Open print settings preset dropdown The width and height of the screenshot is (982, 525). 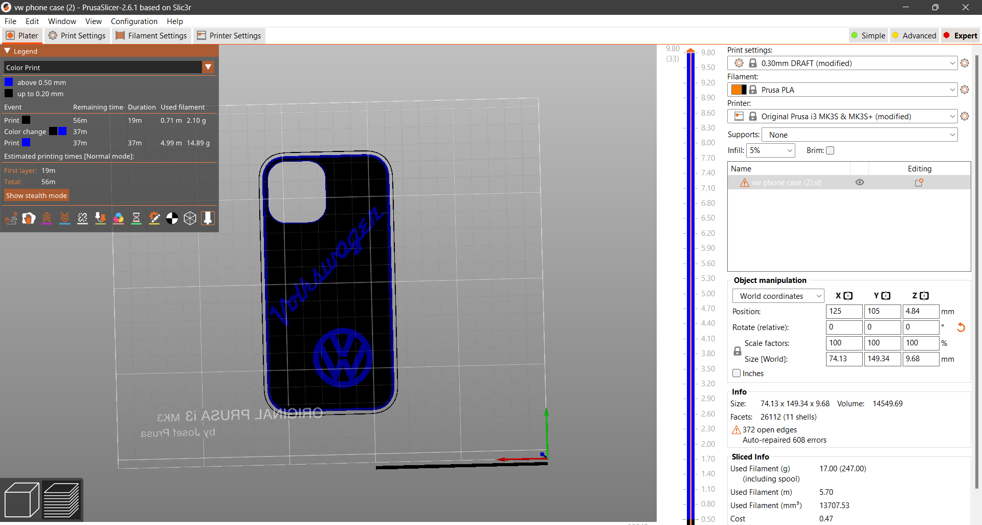[842, 63]
